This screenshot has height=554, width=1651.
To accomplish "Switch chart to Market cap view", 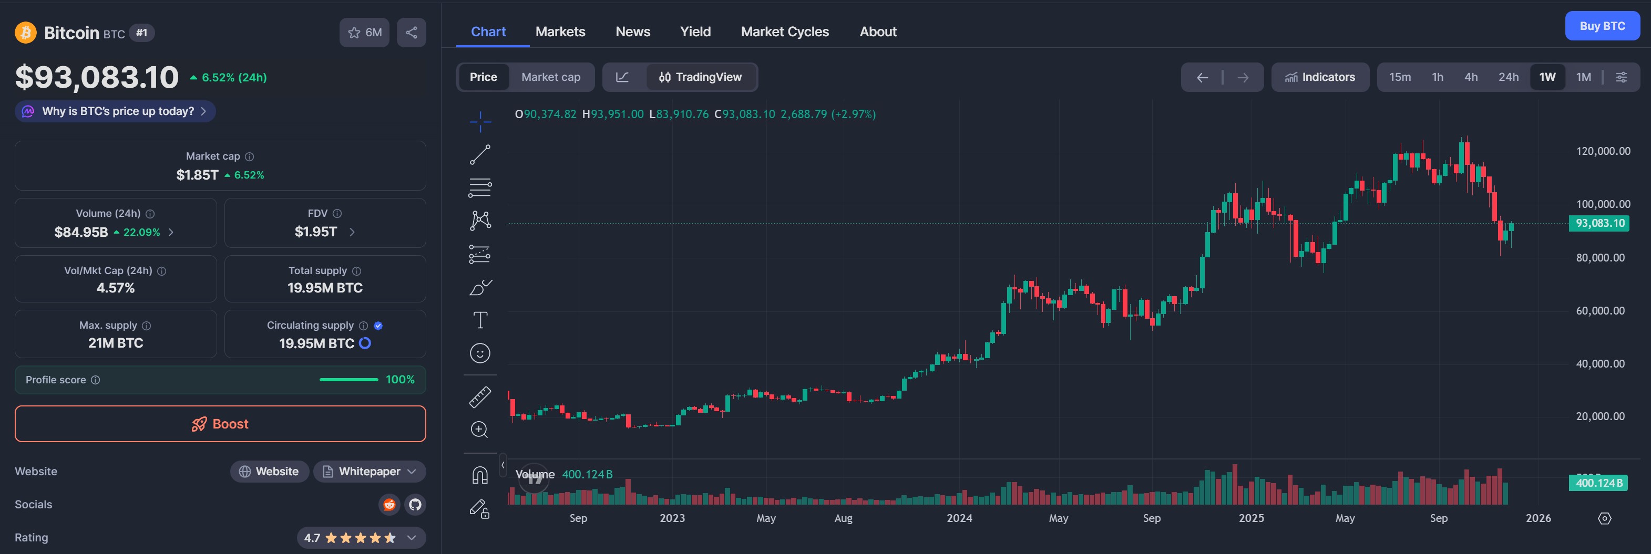I will (x=550, y=77).
